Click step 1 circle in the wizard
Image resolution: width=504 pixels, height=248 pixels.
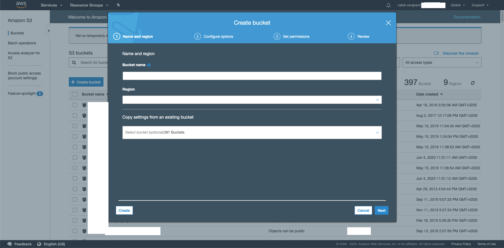click(117, 36)
